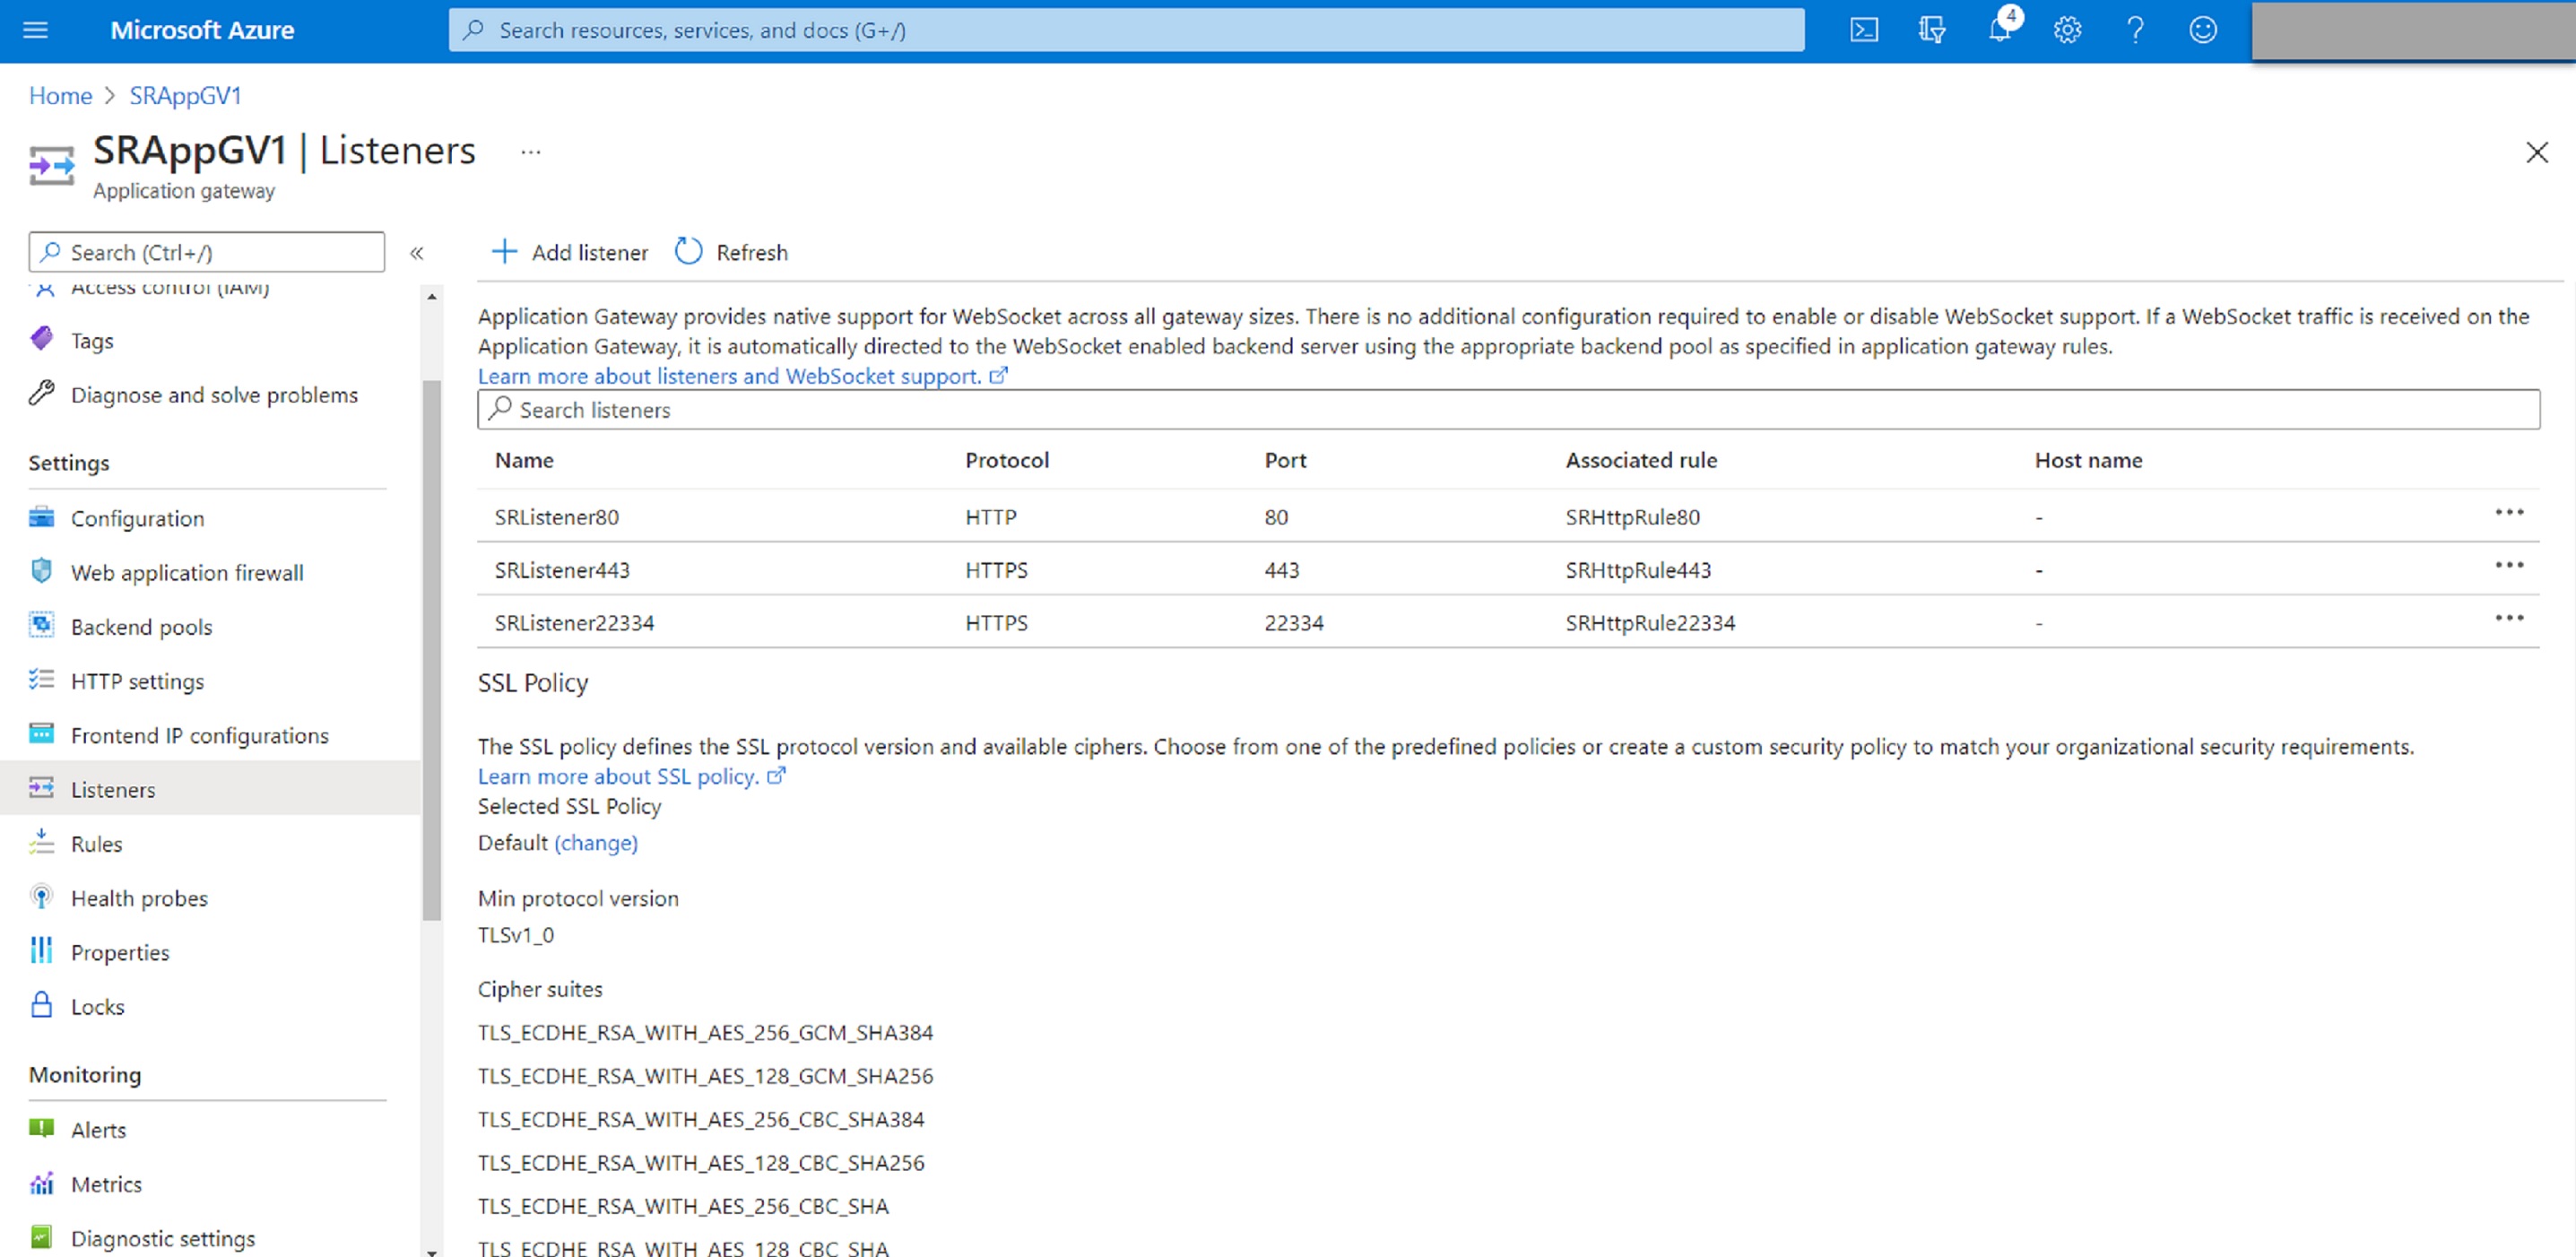Click the Health probes sidebar icon

coord(44,897)
